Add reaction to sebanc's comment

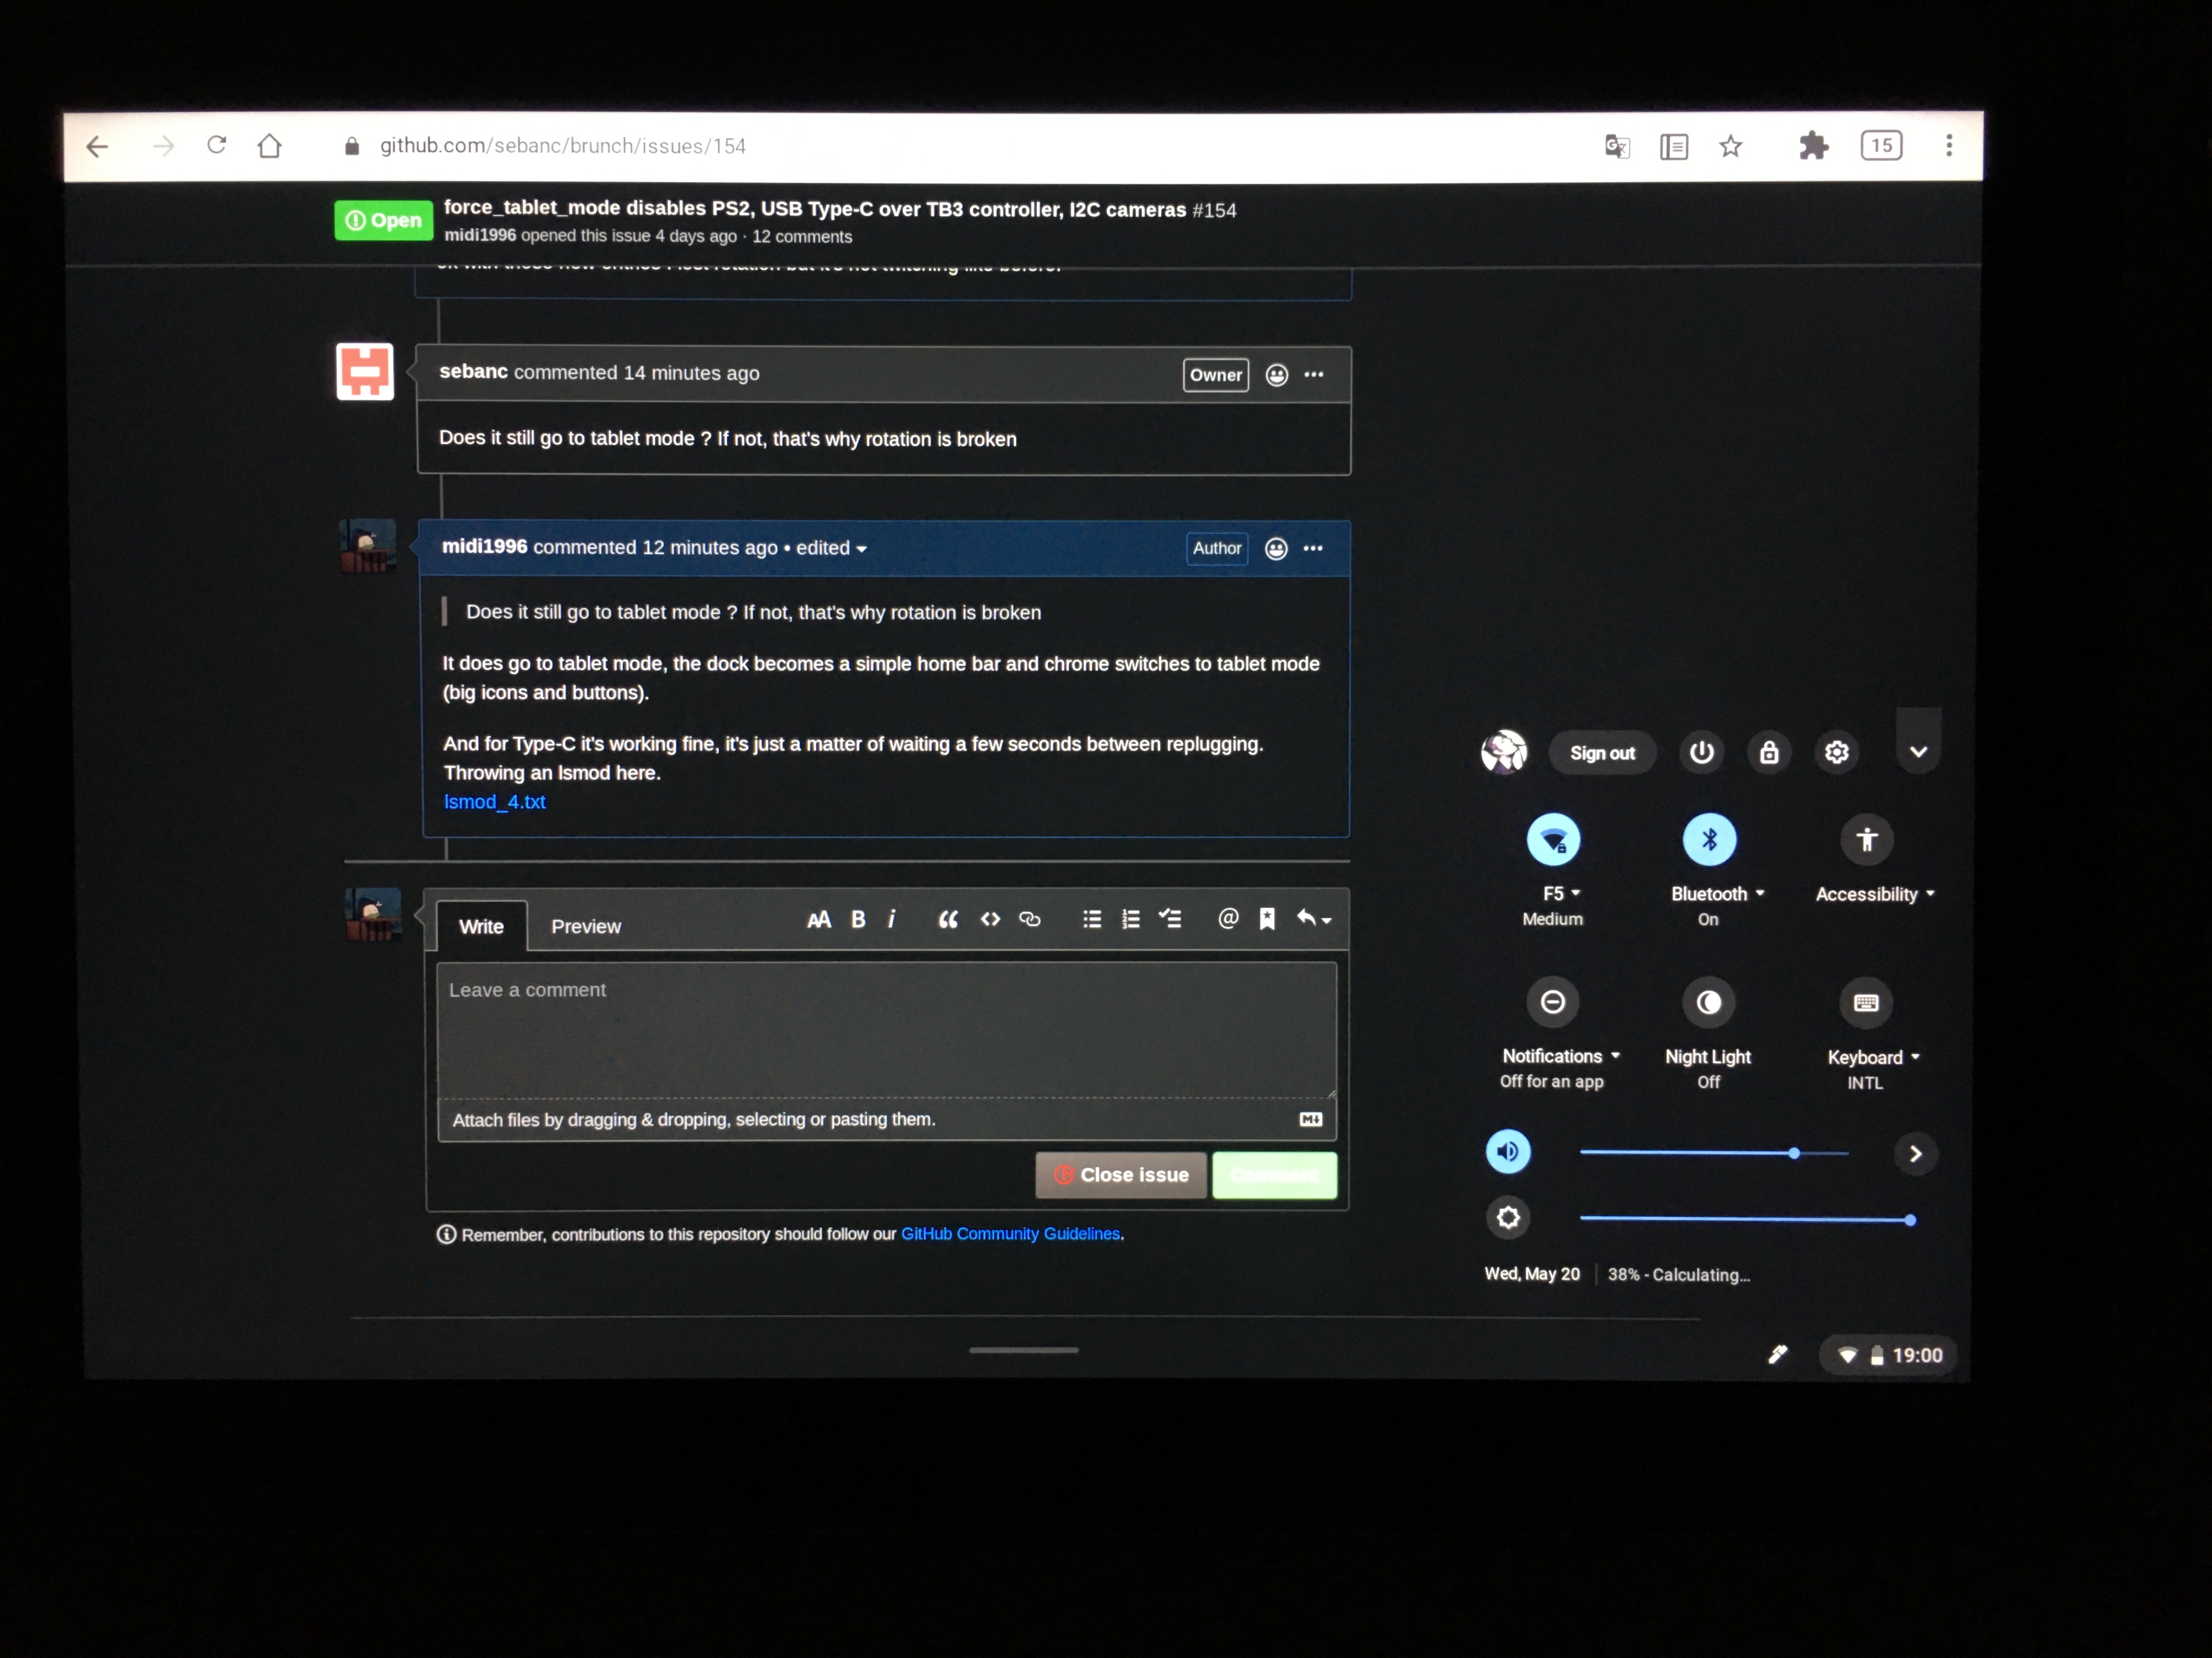1276,376
